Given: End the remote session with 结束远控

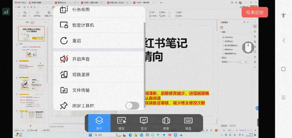Looking at the screenshot, I should 255,12.
